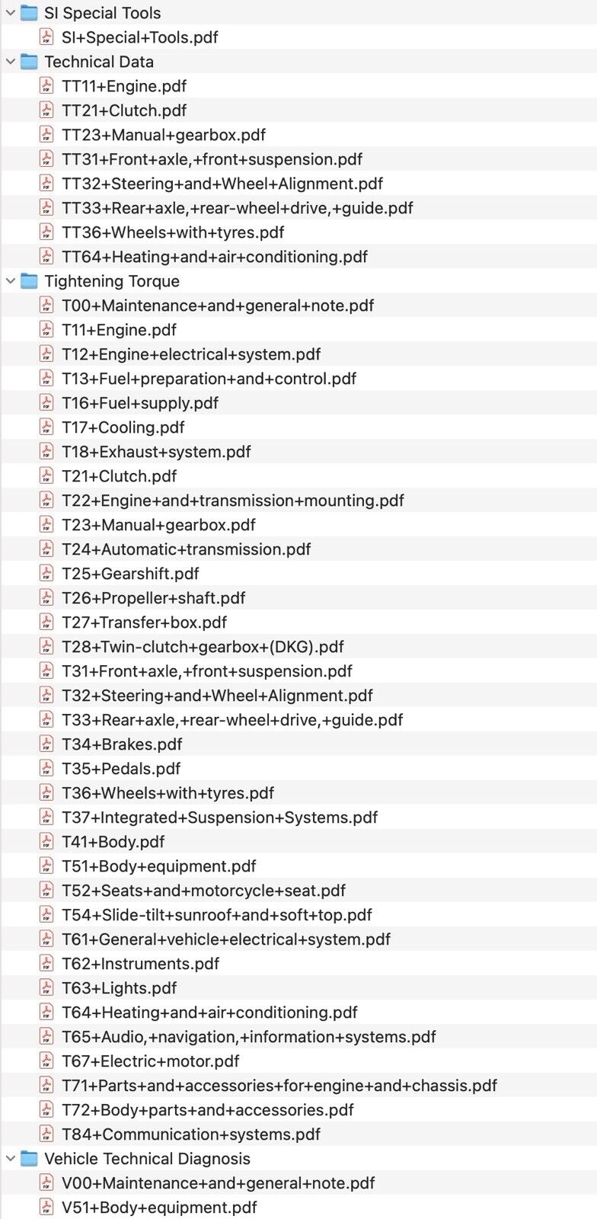
Task: Select V51+Body+equipment.pdf file
Action: (159, 1208)
